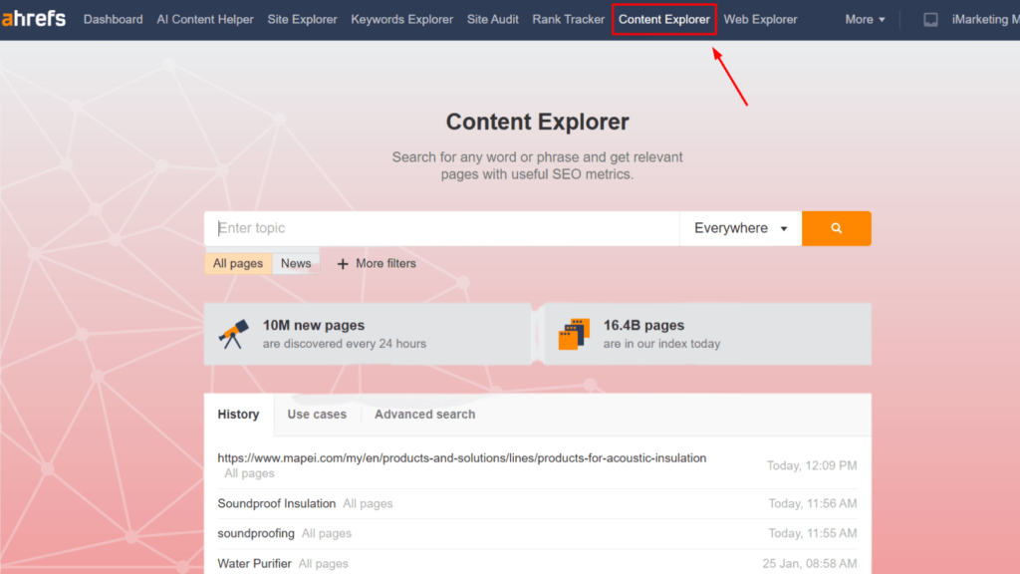The image size is (1020, 574).
Task: Open the soundproofing history search
Action: click(256, 534)
